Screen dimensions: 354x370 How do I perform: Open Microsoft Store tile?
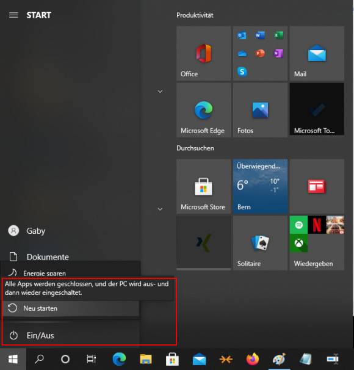[x=203, y=186]
